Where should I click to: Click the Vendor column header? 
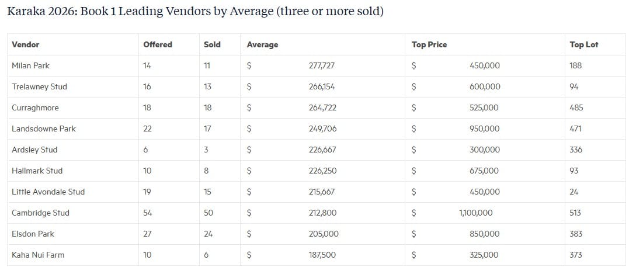point(26,44)
